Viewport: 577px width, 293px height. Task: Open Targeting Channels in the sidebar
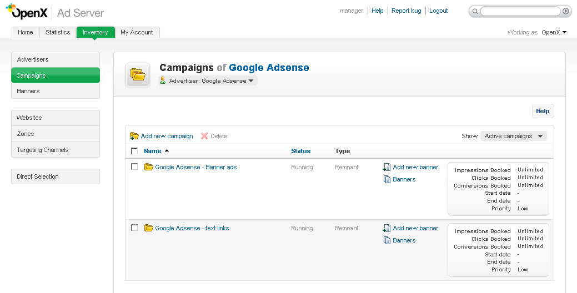point(56,150)
